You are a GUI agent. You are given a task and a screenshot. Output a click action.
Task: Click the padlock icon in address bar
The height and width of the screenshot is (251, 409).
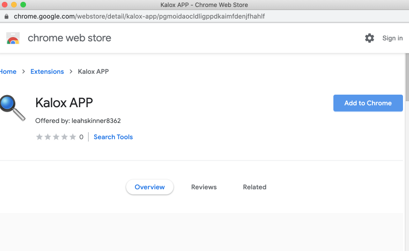[x=6, y=16]
